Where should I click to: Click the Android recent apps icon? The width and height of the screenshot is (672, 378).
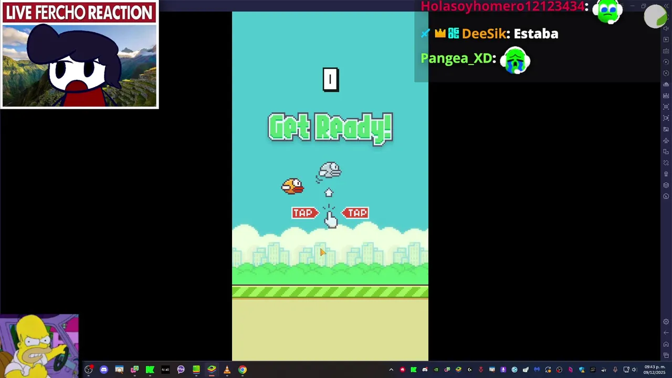666,355
